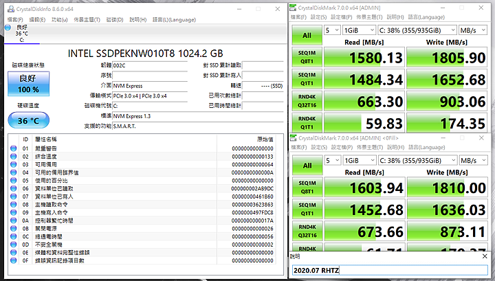495x281 pixels.
Task: Click status icon for attribute 0B
Action: pyautogui.click(x=13, y=228)
